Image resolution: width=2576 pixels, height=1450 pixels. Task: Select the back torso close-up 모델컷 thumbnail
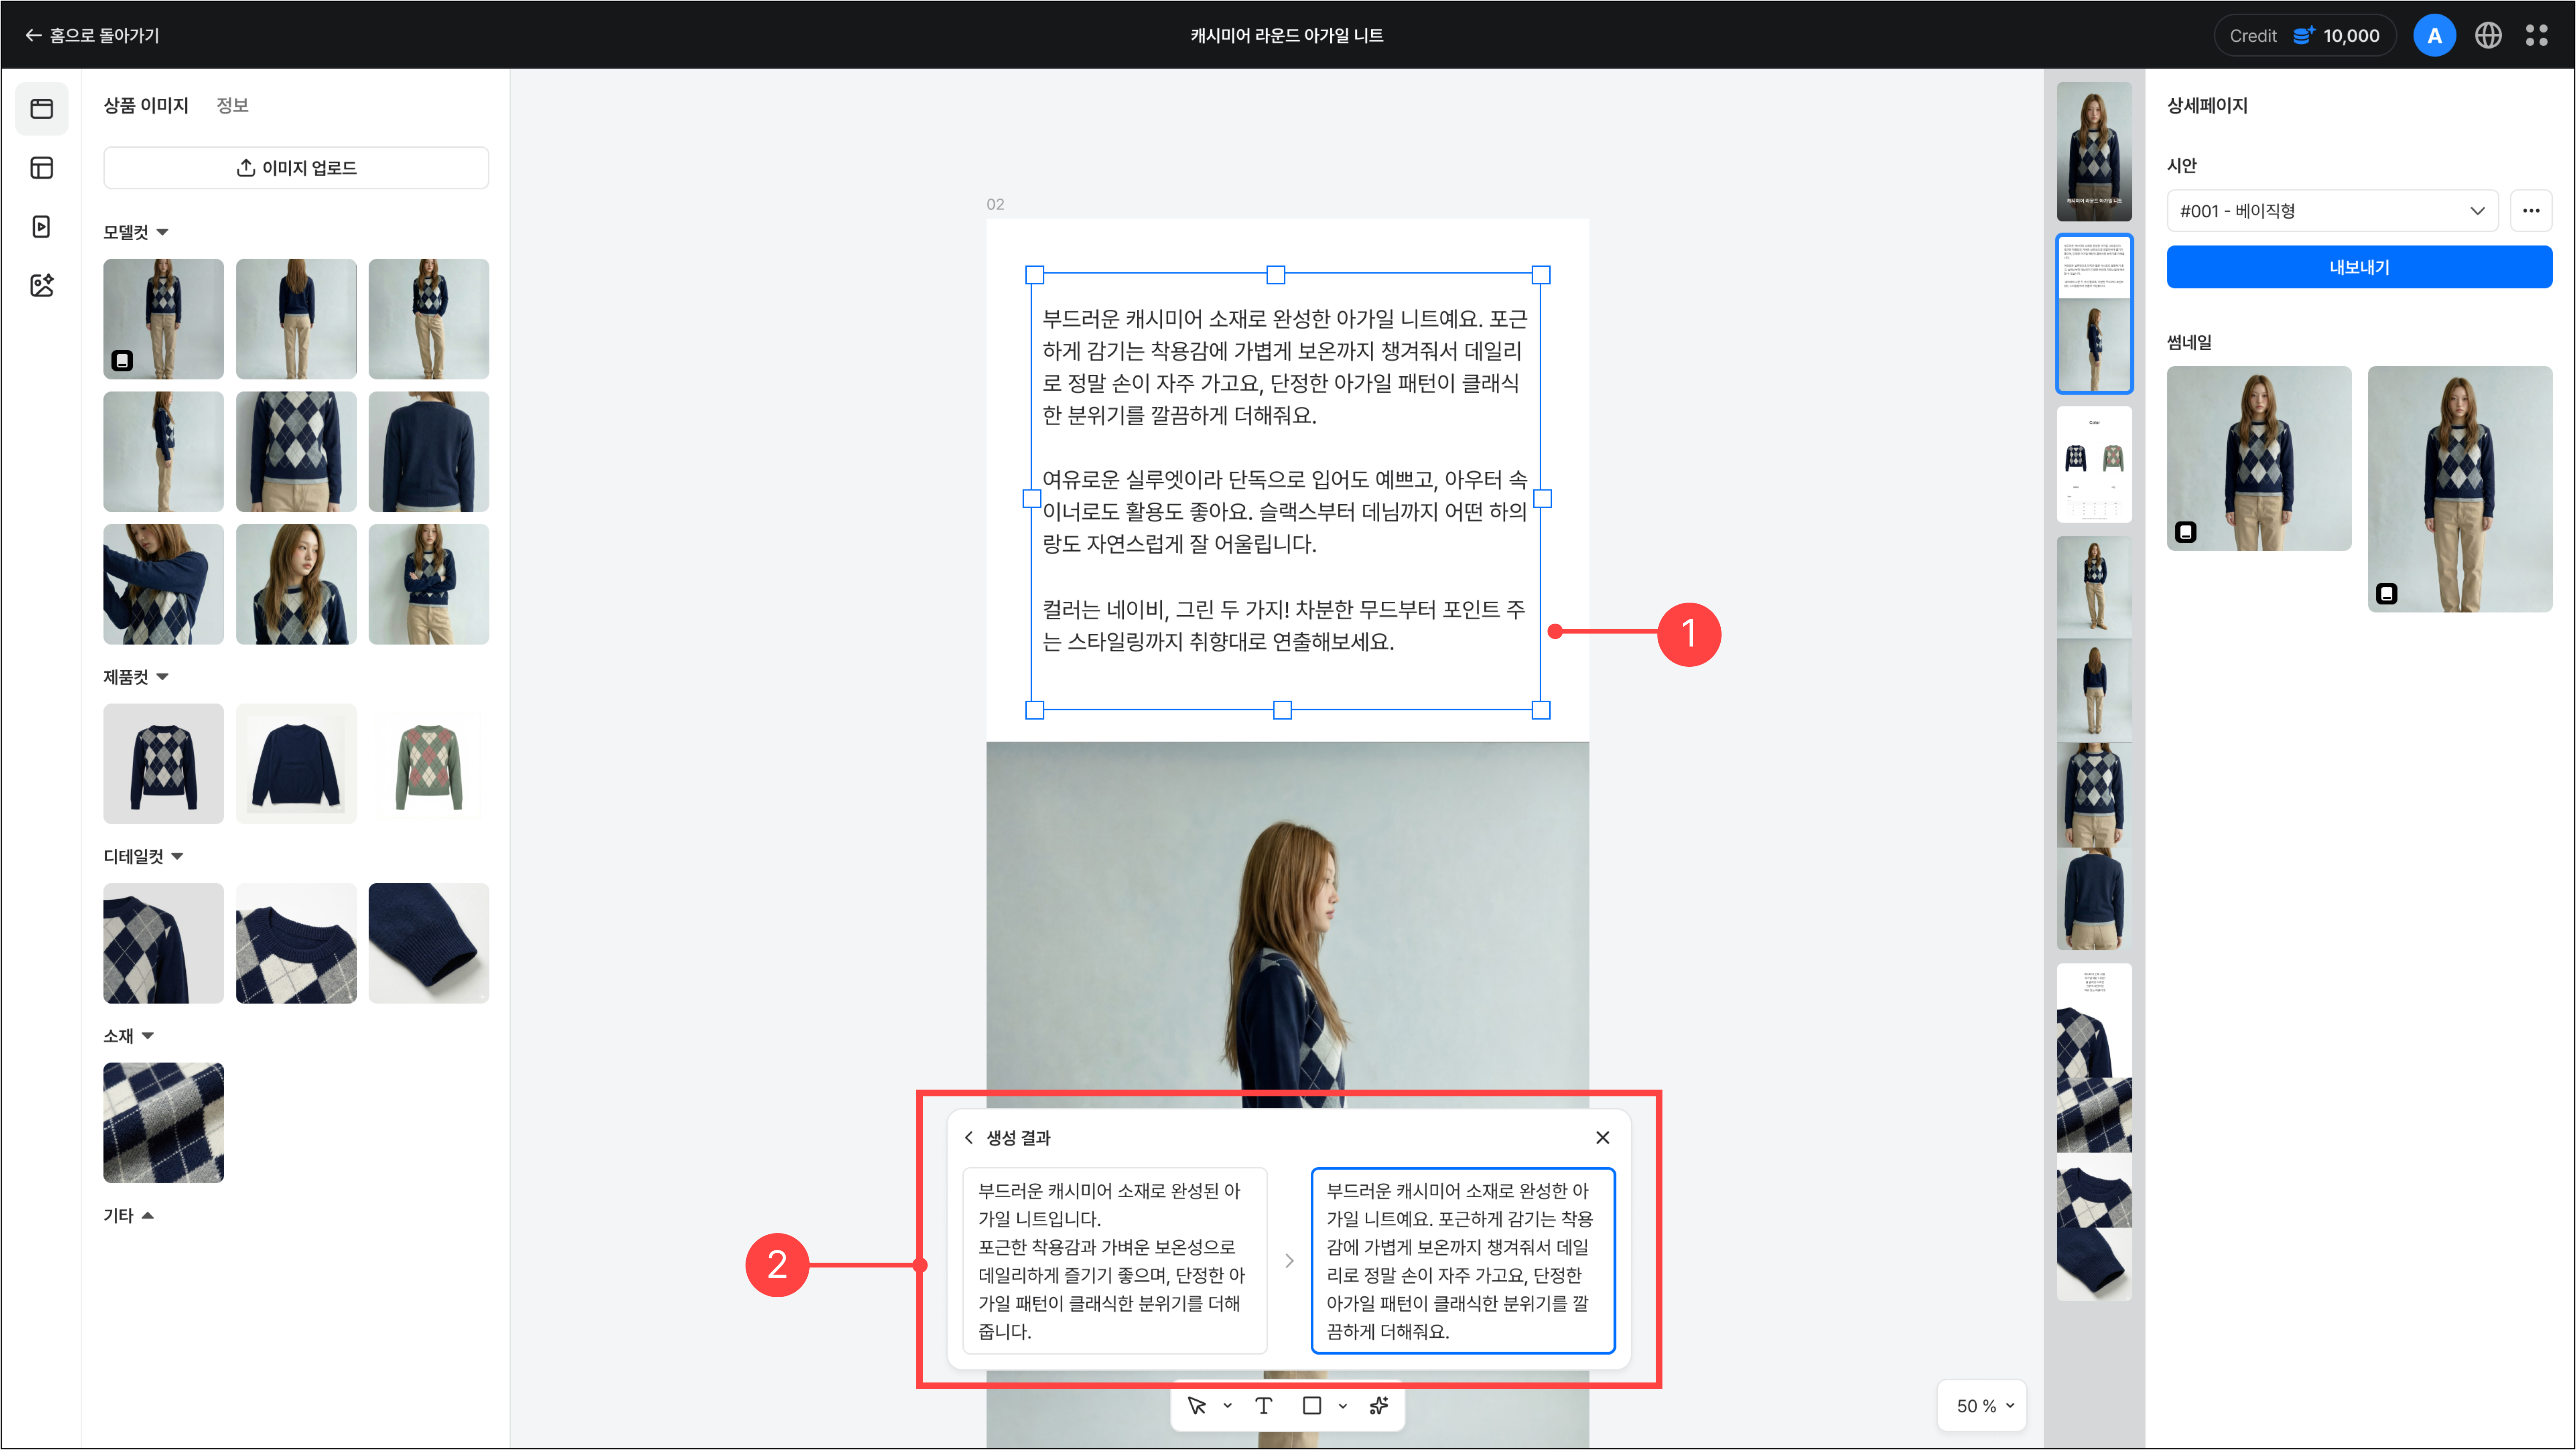(x=429, y=452)
